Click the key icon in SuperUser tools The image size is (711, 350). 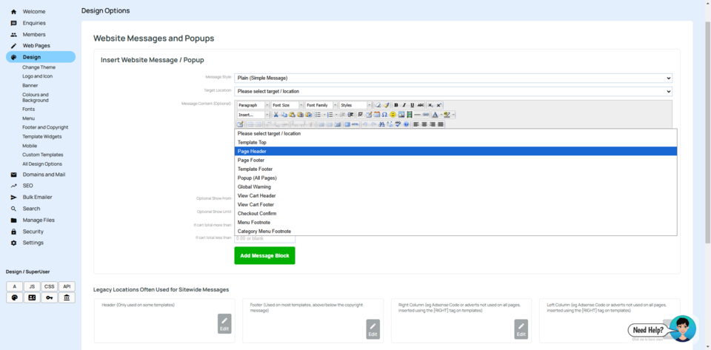(x=49, y=297)
